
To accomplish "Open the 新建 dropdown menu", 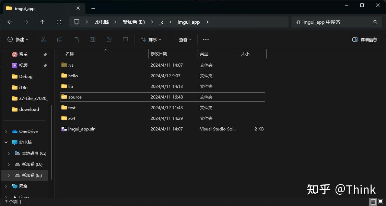I will [18, 40].
